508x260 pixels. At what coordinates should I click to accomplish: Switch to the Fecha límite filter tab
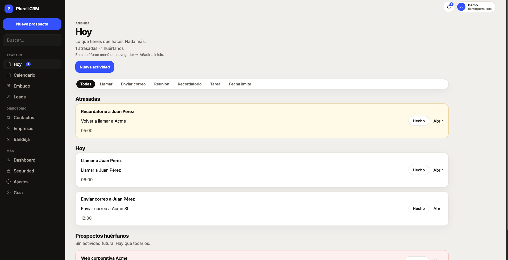click(240, 84)
